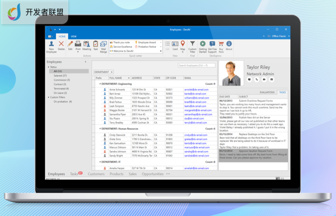336x216 pixels.
Task: Switch to the VIEW ribbon tab
Action: pos(73,36)
